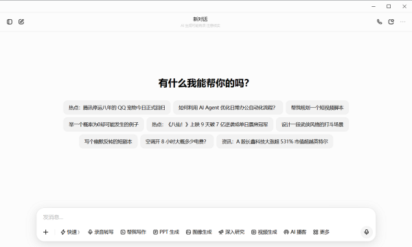The height and width of the screenshot is (247, 412).
Task: Expand the 更多 tools menu
Action: [x=321, y=232]
